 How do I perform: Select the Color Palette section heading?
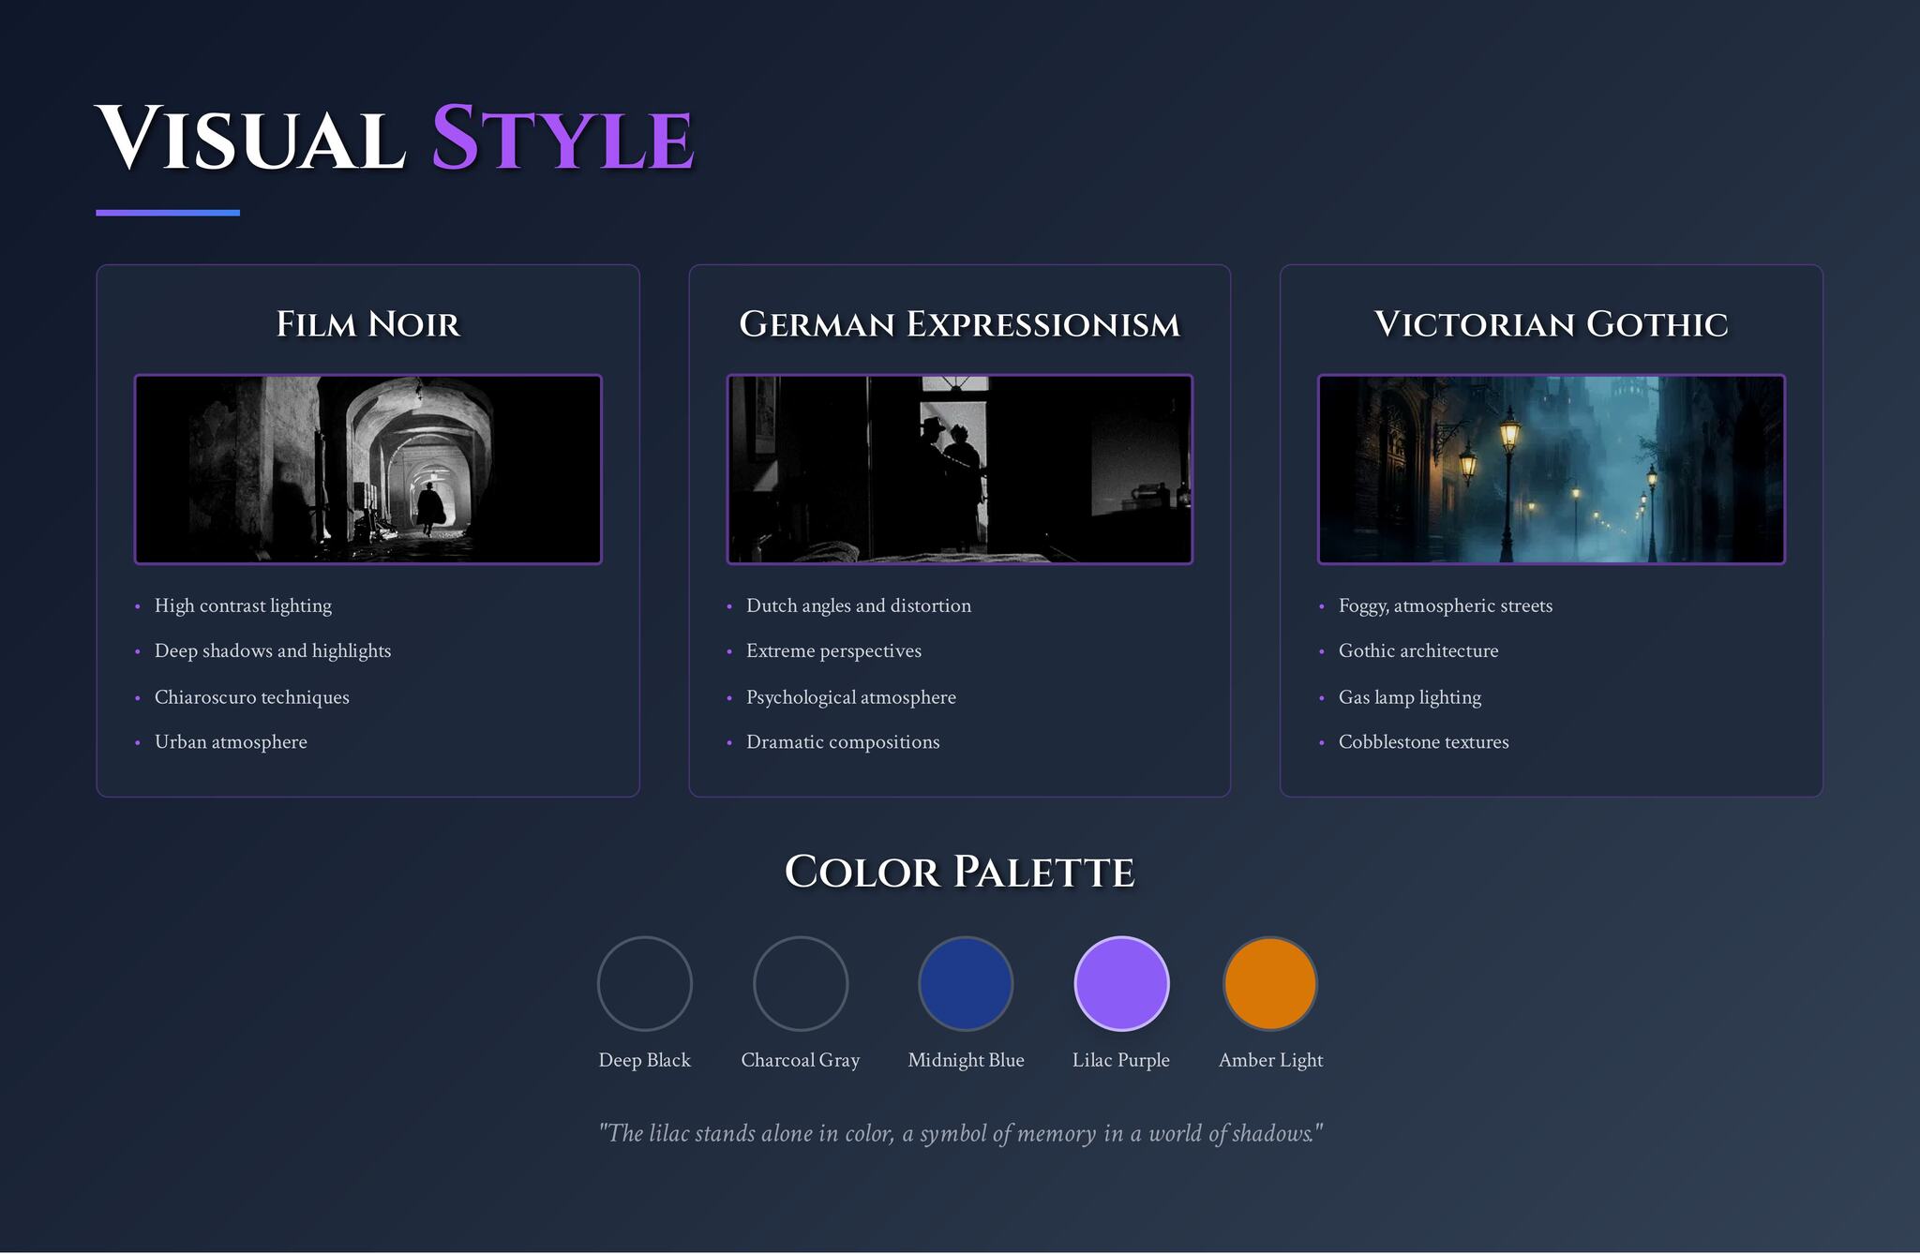pyautogui.click(x=959, y=872)
